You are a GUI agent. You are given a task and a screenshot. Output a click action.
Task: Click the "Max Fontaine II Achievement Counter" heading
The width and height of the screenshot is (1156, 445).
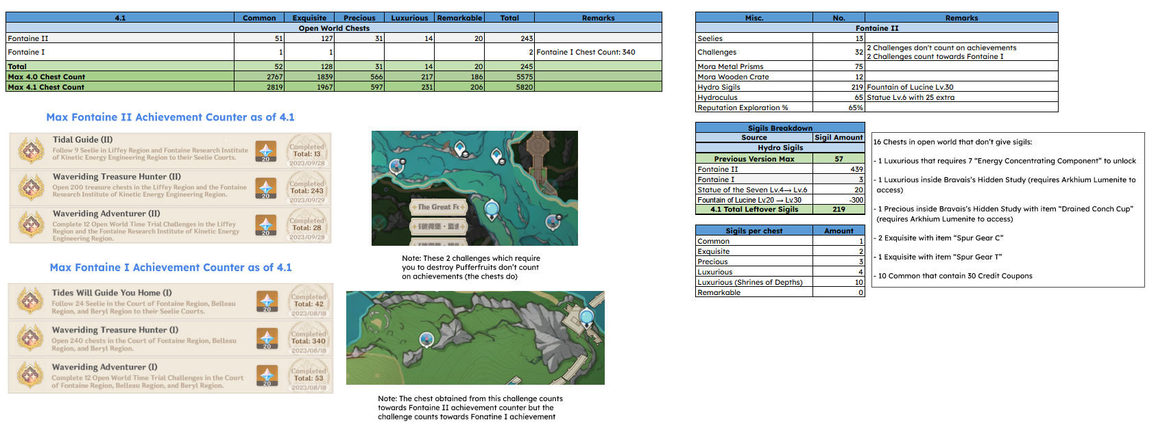click(170, 117)
